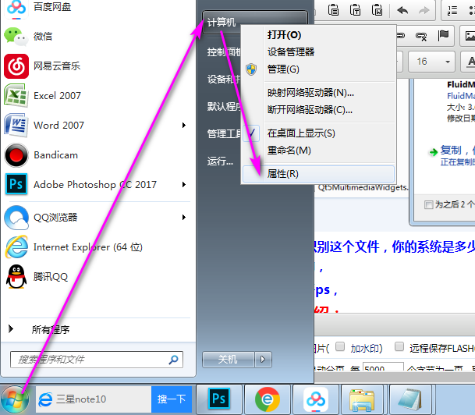Click the redo arrow in the editor toolbar

pyautogui.click(x=424, y=11)
